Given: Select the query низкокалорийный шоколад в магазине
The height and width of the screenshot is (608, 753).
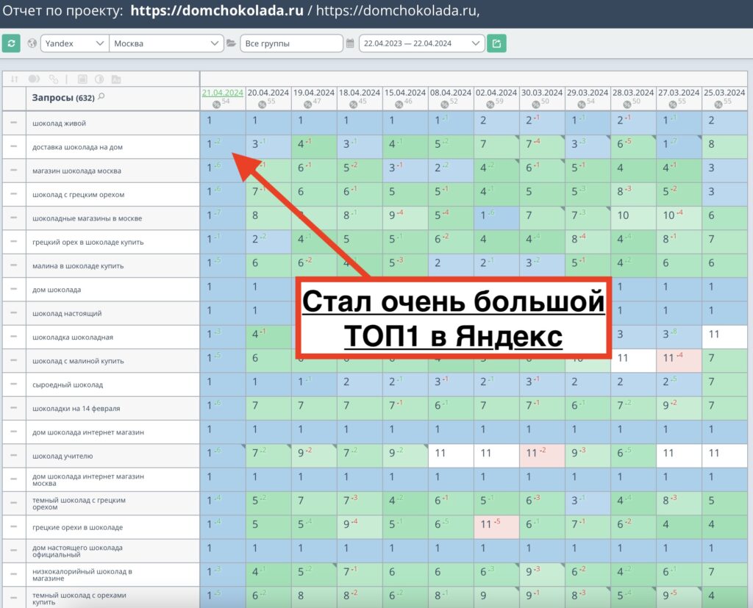Looking at the screenshot, I should (x=82, y=575).
